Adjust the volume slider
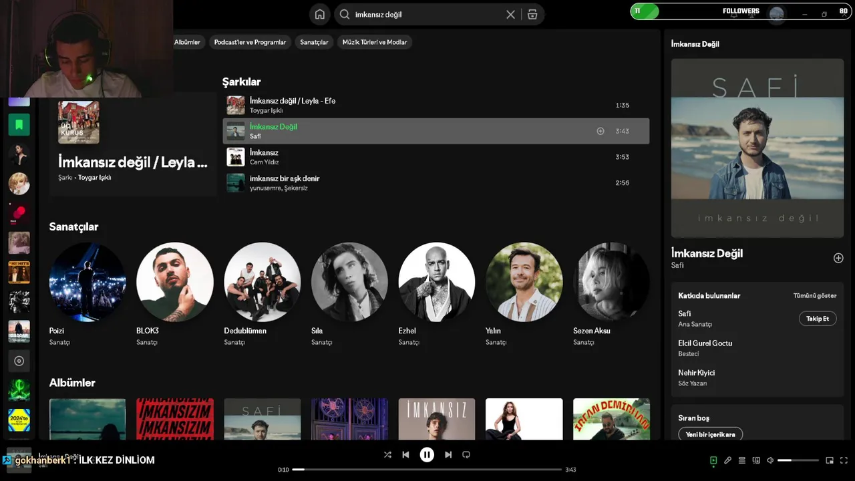 click(x=798, y=460)
